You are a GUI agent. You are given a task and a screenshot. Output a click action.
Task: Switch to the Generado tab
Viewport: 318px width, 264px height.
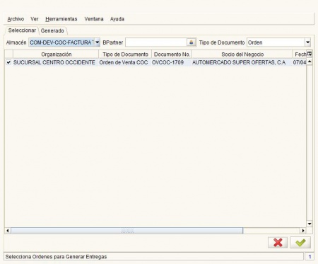(52, 30)
